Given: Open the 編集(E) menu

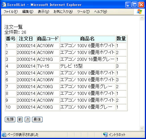Looking at the screenshot, I should [x=28, y=12].
